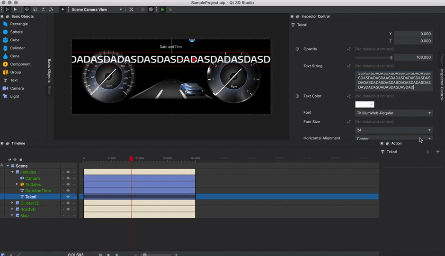Switch to the Slide side tab
The width and height of the screenshot is (445, 256).
[49, 90]
